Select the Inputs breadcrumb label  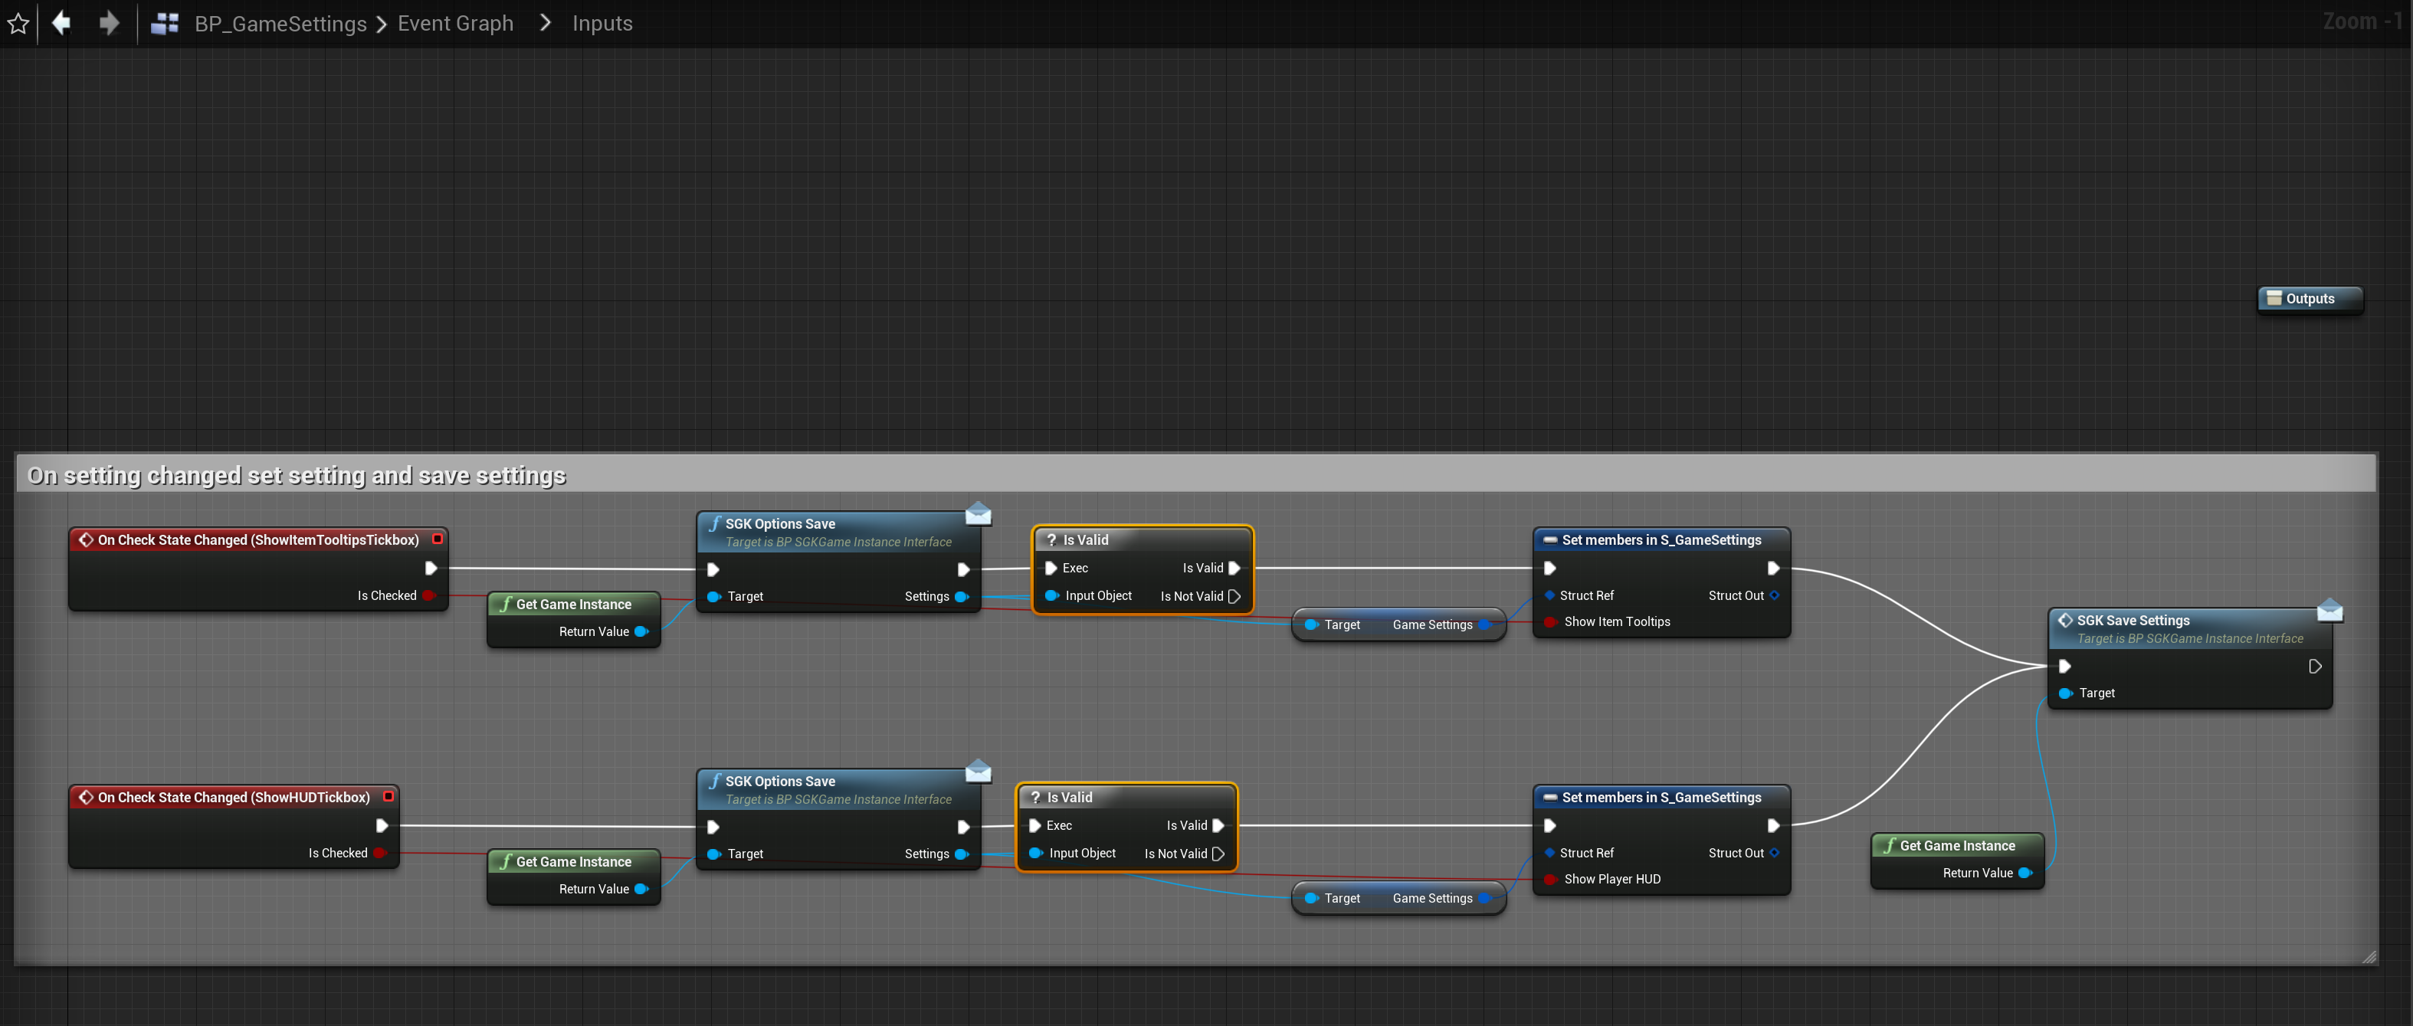(602, 24)
